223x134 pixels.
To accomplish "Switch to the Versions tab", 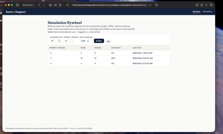I will pyautogui.click(x=196, y=12).
